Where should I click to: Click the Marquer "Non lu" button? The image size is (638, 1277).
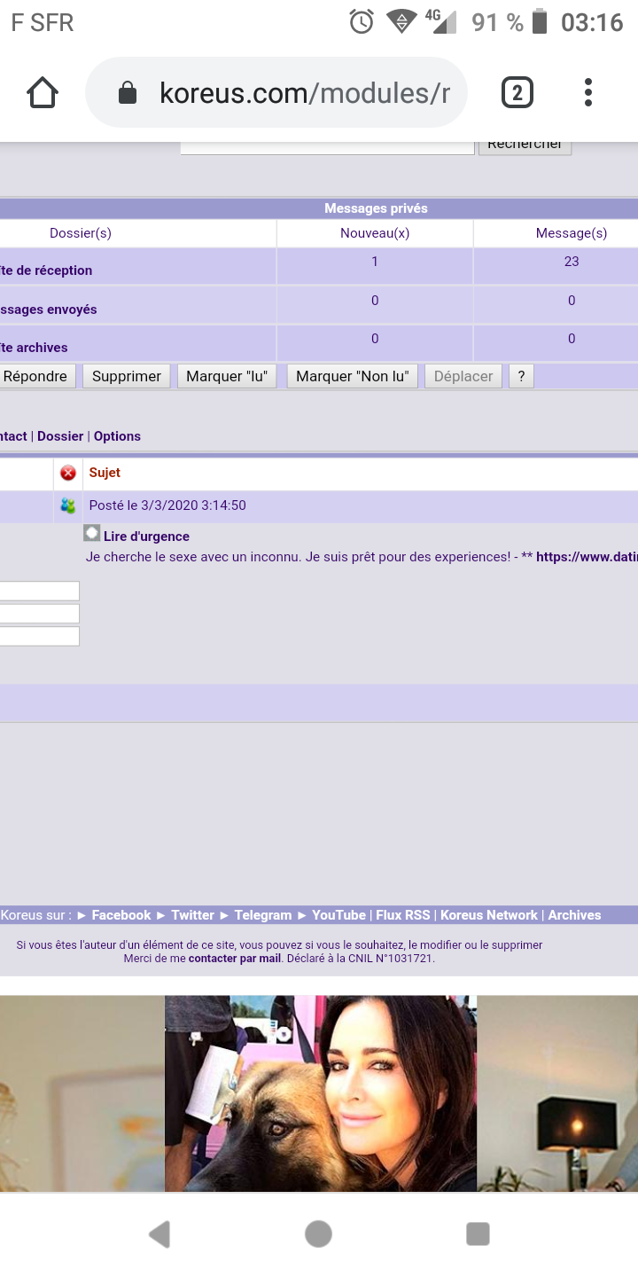[352, 376]
